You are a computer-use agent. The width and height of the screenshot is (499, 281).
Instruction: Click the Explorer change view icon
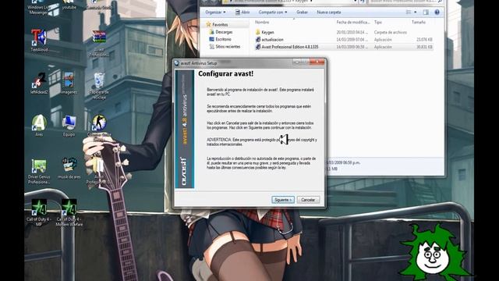[409, 12]
